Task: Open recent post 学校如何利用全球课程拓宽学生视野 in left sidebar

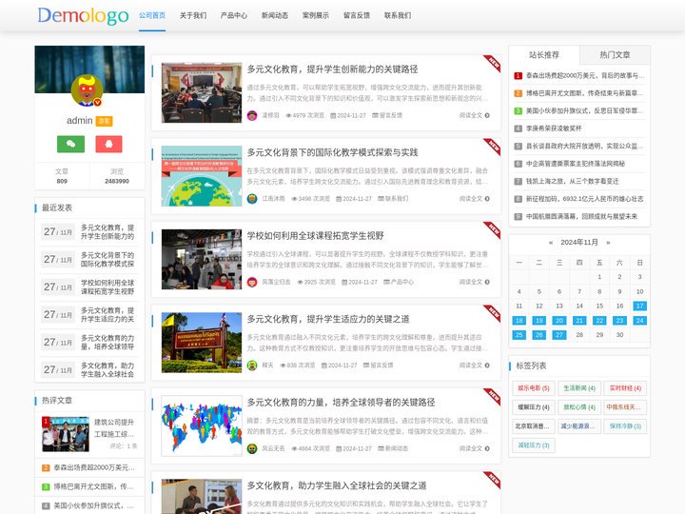Action: [108, 287]
